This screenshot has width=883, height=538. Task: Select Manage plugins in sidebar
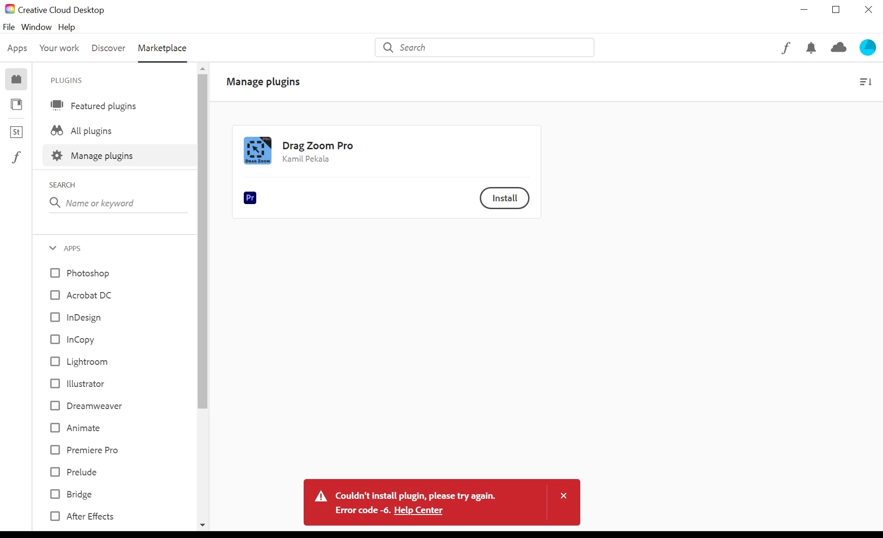[x=119, y=156]
